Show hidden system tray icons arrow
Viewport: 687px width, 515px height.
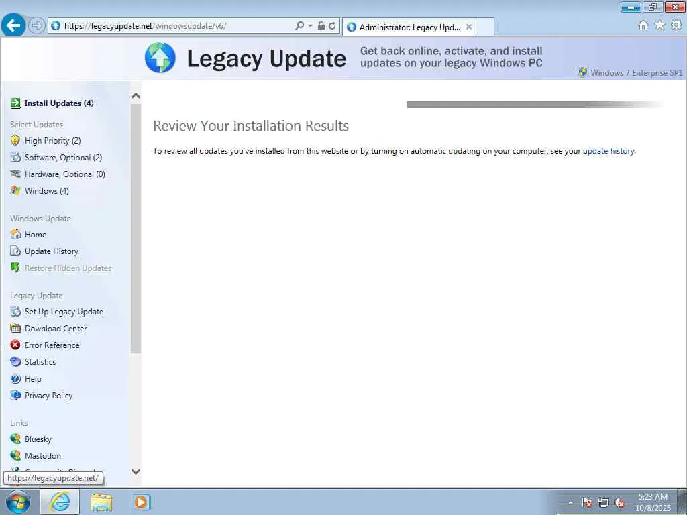[x=570, y=503]
